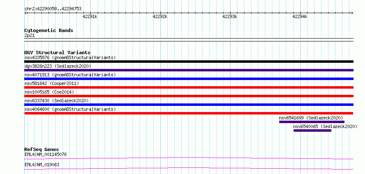Click the ruler's right end arrow
The height and width of the screenshot is (174, 365).
pyautogui.click(x=352, y=13)
